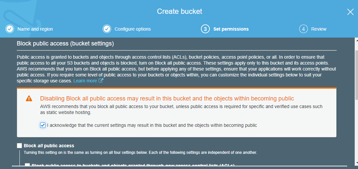358x169 pixels.
Task: Click the step 3 number circle
Action: coord(205,29)
